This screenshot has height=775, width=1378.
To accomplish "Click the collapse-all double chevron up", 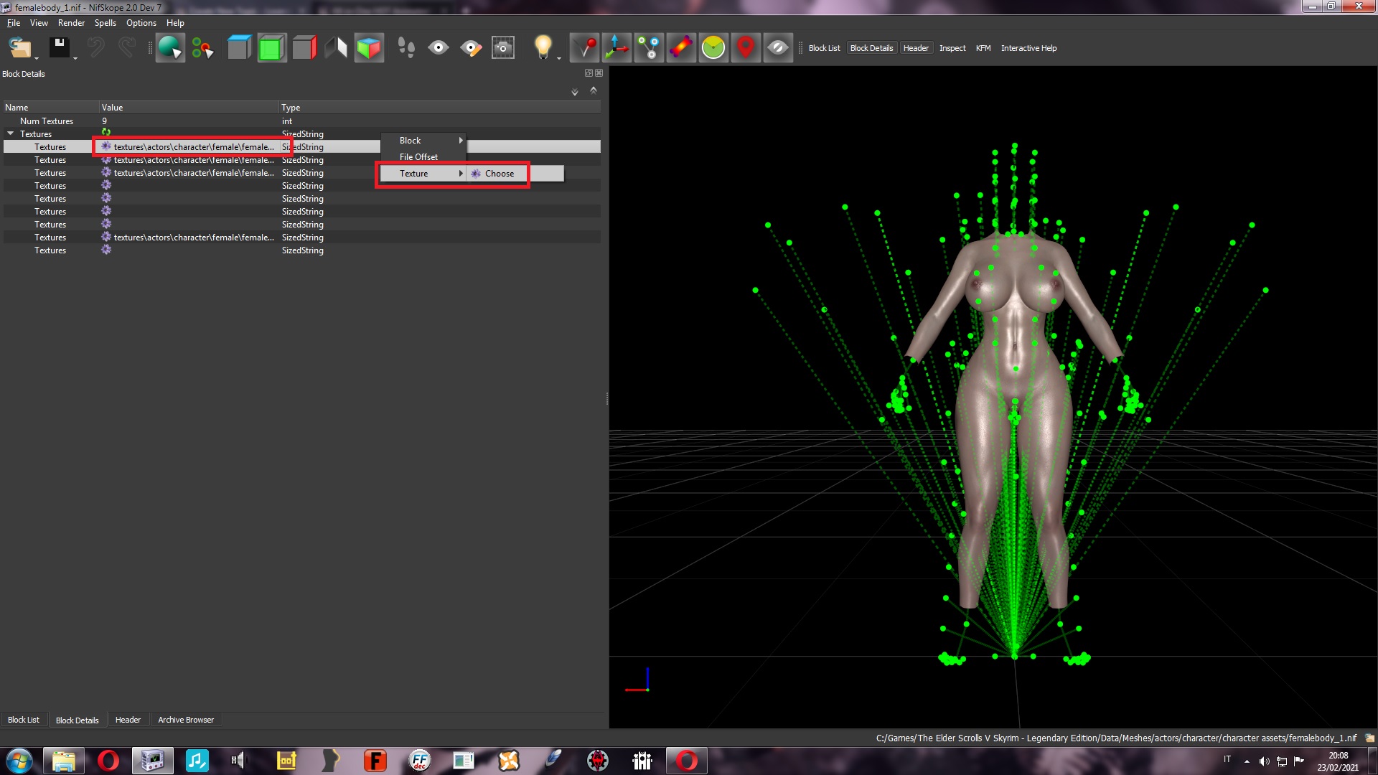I will (594, 90).
